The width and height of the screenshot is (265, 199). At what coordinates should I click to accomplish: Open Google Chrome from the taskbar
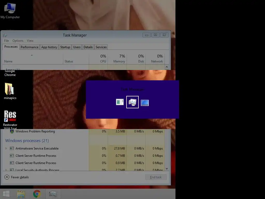pos(37,194)
